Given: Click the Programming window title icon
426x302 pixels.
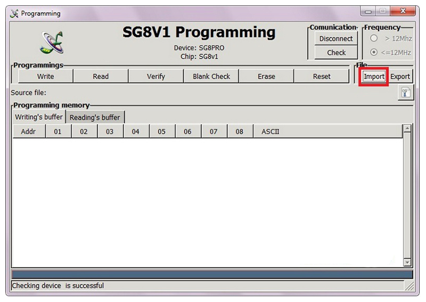Looking at the screenshot, I should [14, 14].
